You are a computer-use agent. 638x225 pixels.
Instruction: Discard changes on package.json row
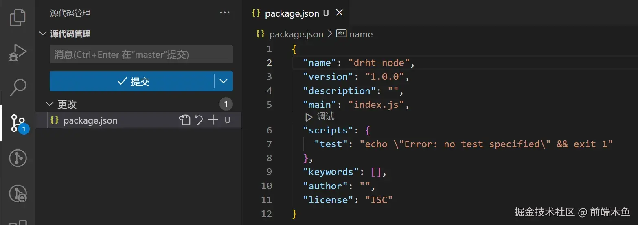tap(199, 120)
